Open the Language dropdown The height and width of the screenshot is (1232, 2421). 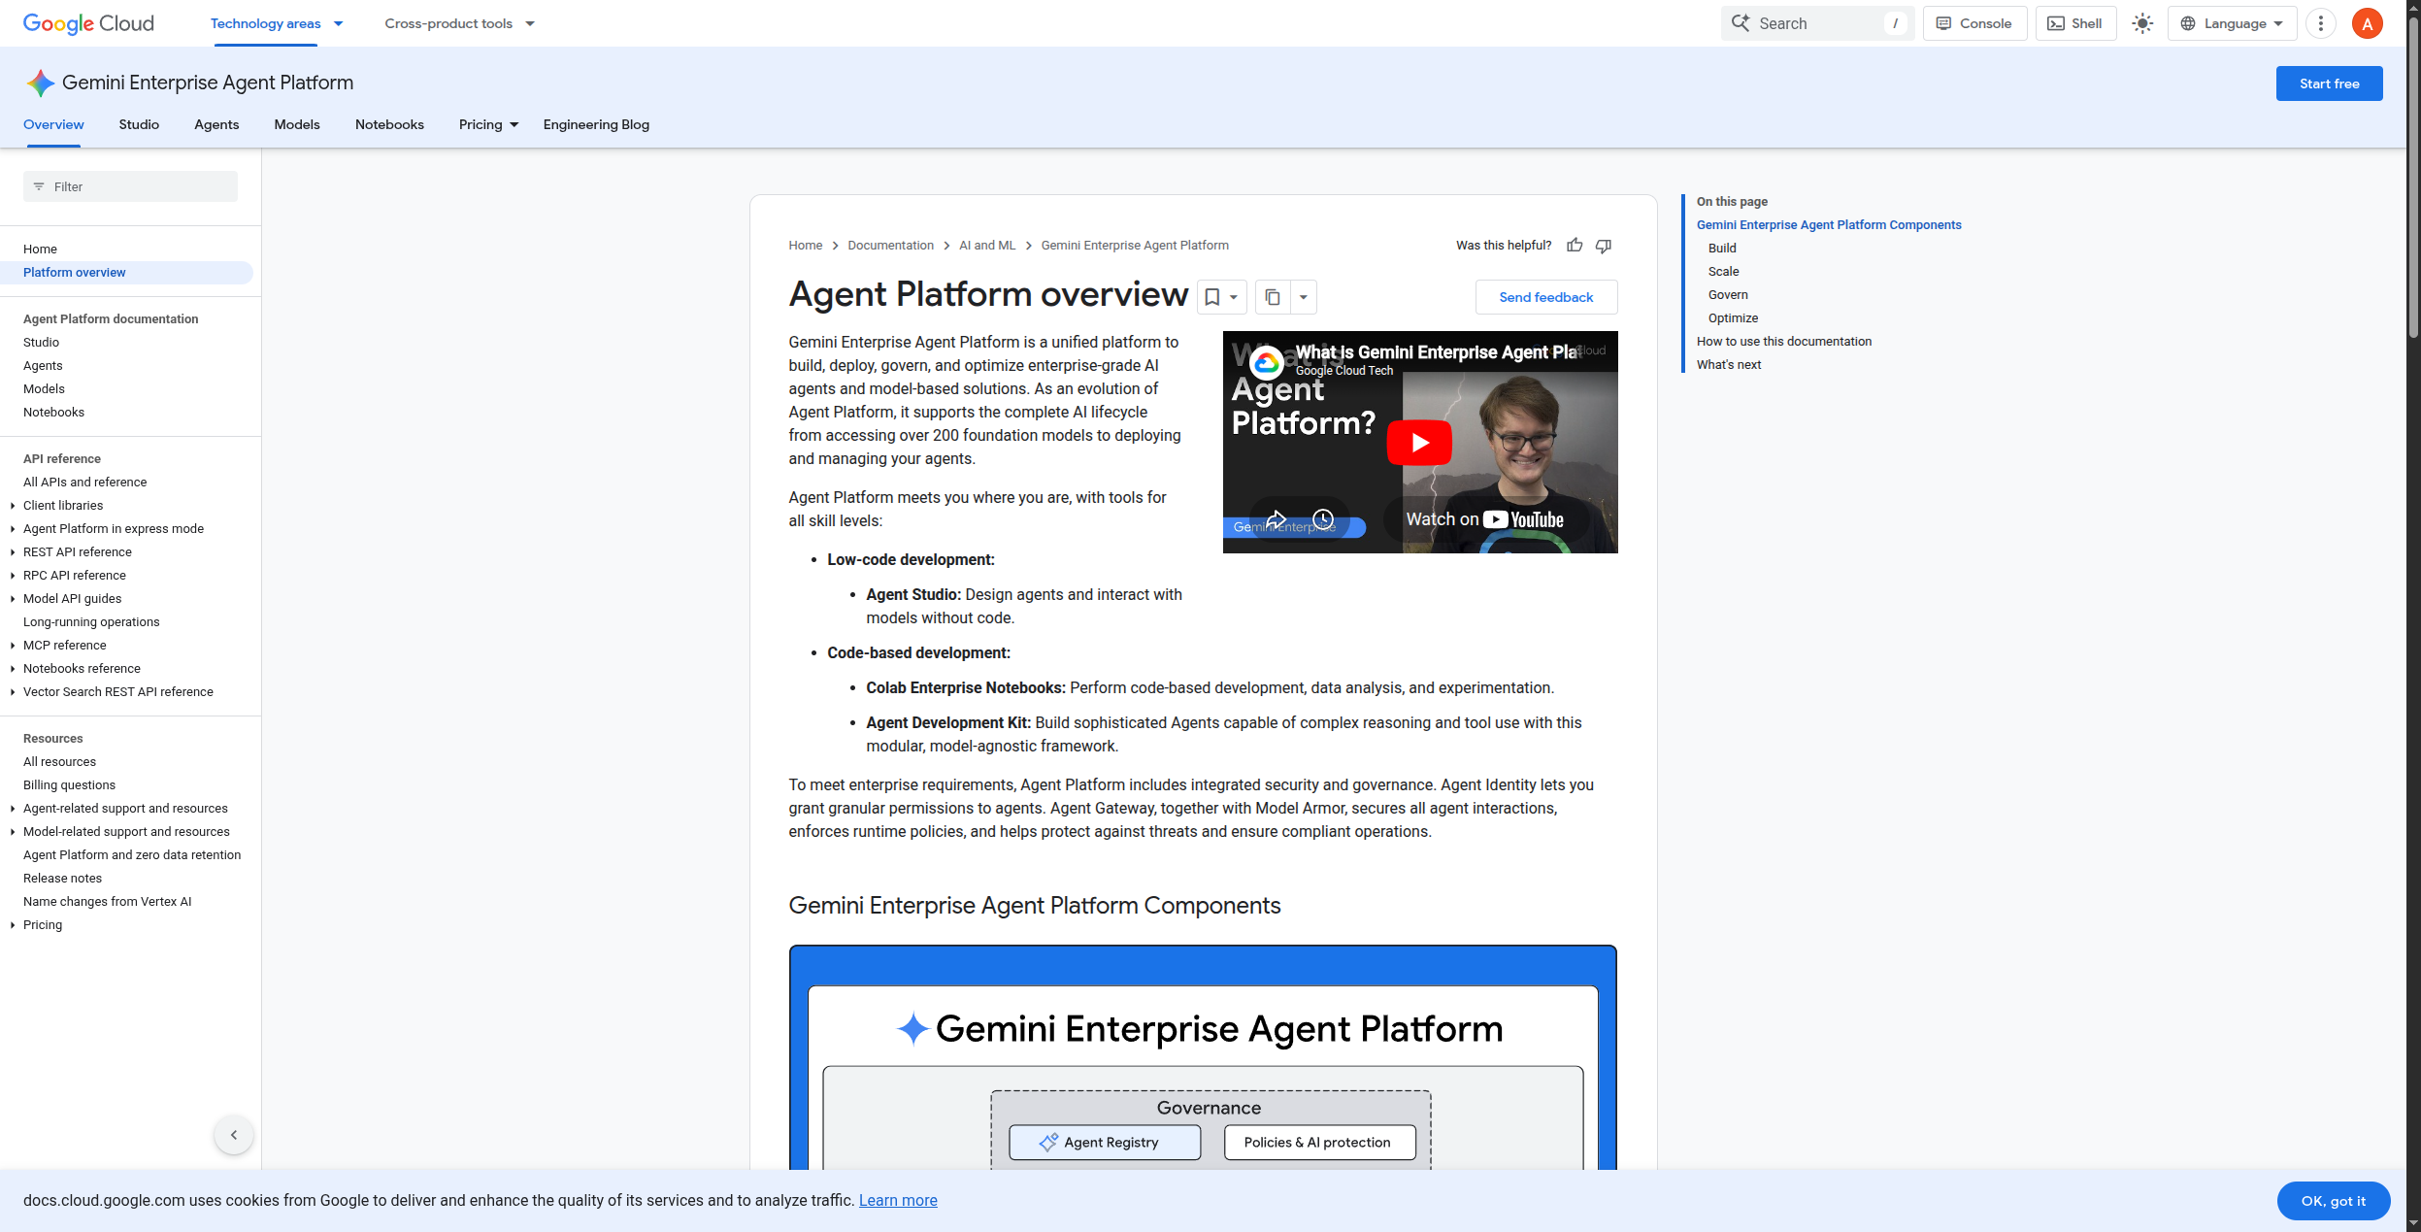(x=2232, y=23)
